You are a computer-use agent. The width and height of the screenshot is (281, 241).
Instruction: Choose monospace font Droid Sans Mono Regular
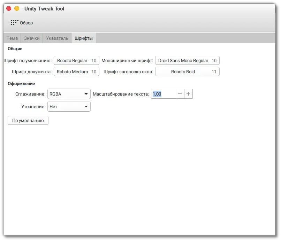(x=187, y=60)
